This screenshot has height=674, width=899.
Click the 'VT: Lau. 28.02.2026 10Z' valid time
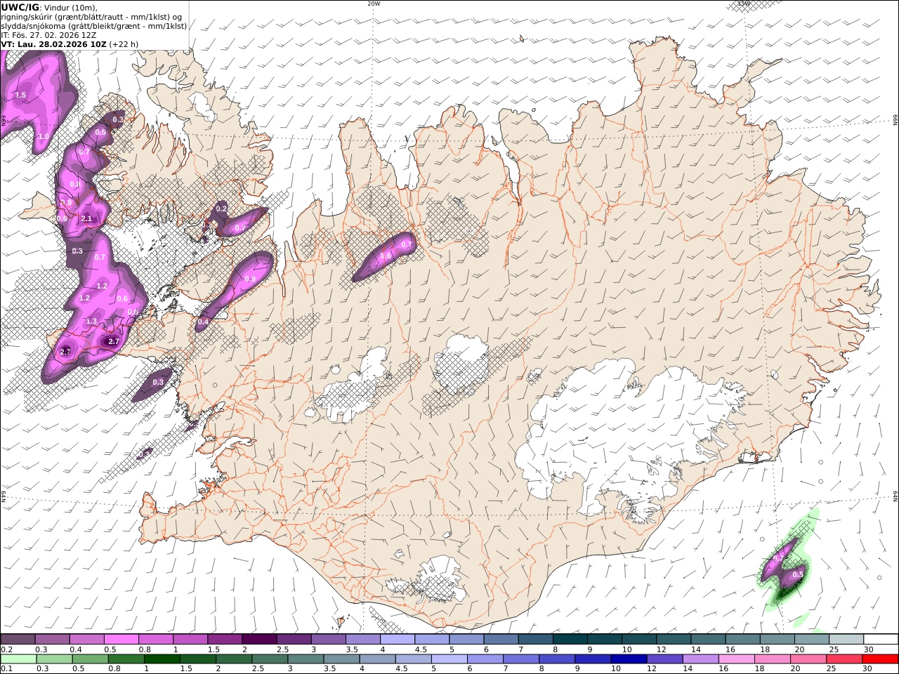(x=53, y=44)
